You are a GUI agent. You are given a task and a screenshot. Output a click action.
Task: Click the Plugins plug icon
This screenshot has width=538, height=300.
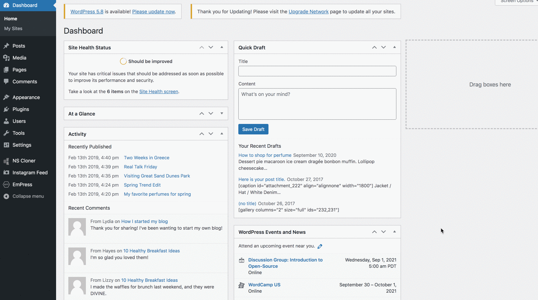(x=6, y=109)
